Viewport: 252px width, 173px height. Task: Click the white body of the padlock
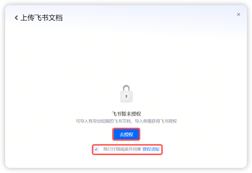[x=126, y=96]
